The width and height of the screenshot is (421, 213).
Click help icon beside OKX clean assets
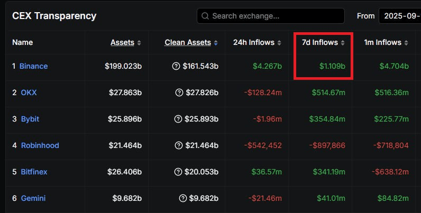coord(179,93)
